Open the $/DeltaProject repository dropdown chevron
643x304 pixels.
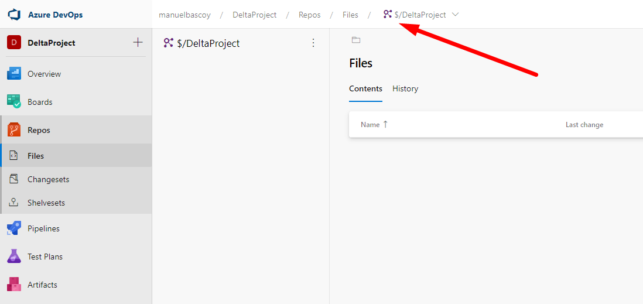click(x=456, y=15)
